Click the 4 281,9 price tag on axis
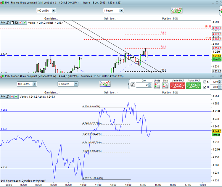222x187 pixels. pos(217,28)
